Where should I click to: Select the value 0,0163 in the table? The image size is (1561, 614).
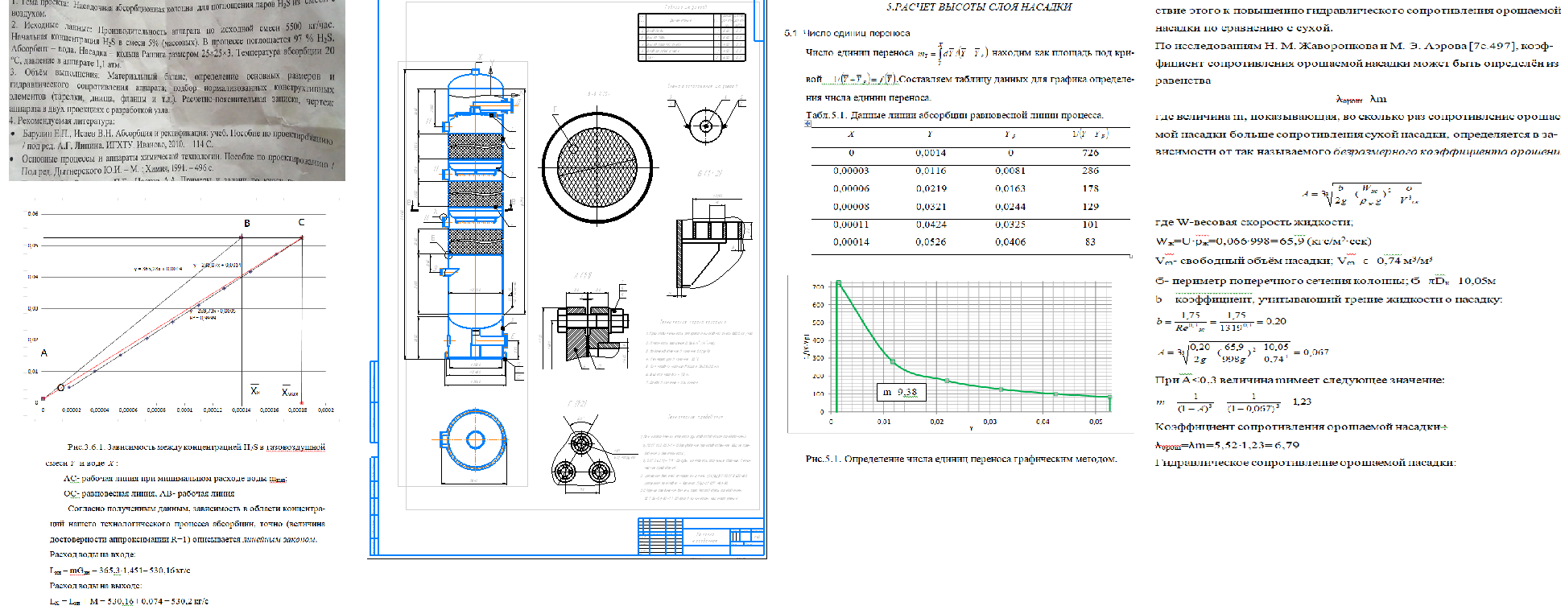(1010, 188)
